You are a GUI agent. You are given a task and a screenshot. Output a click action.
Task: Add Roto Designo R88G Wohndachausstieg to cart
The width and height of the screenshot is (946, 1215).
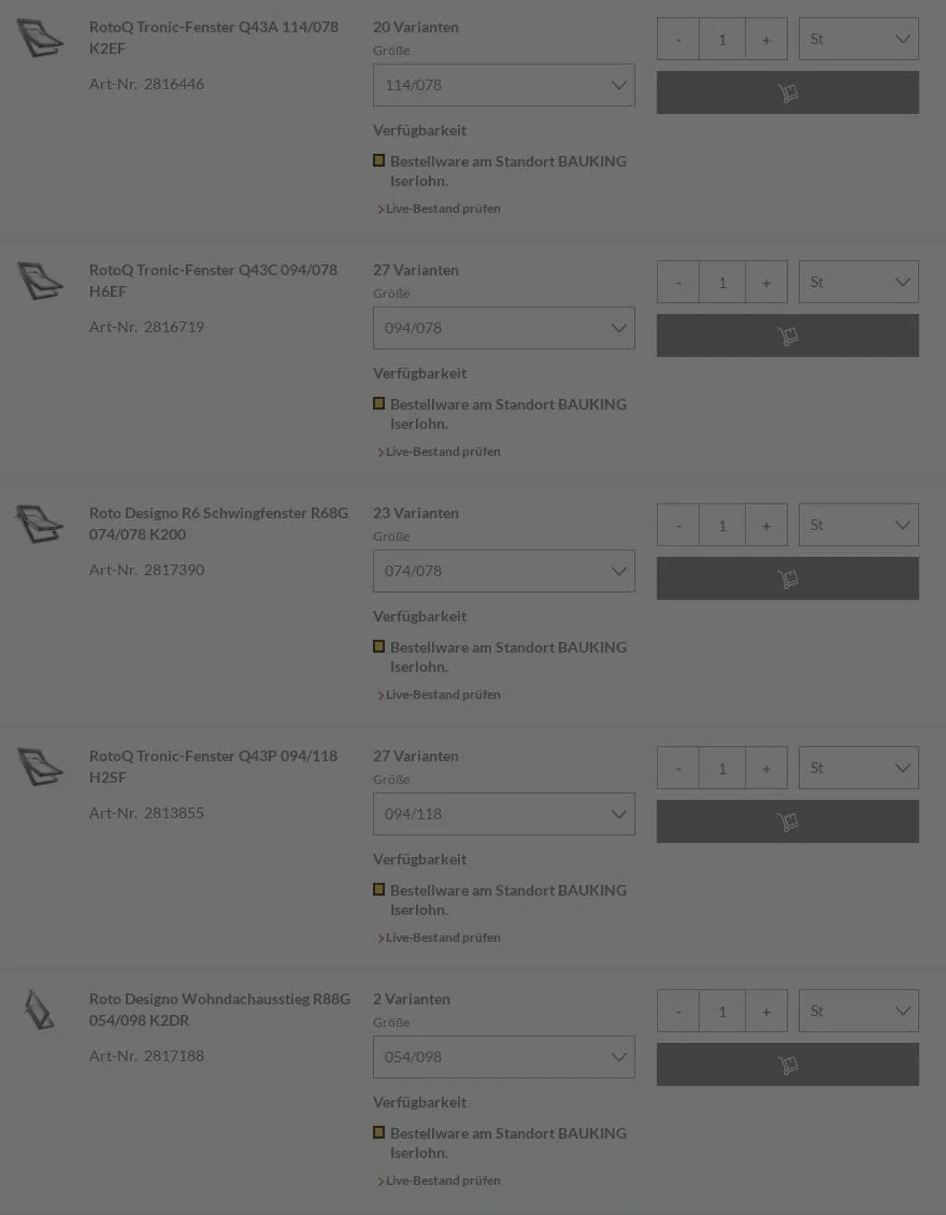[x=787, y=1064]
